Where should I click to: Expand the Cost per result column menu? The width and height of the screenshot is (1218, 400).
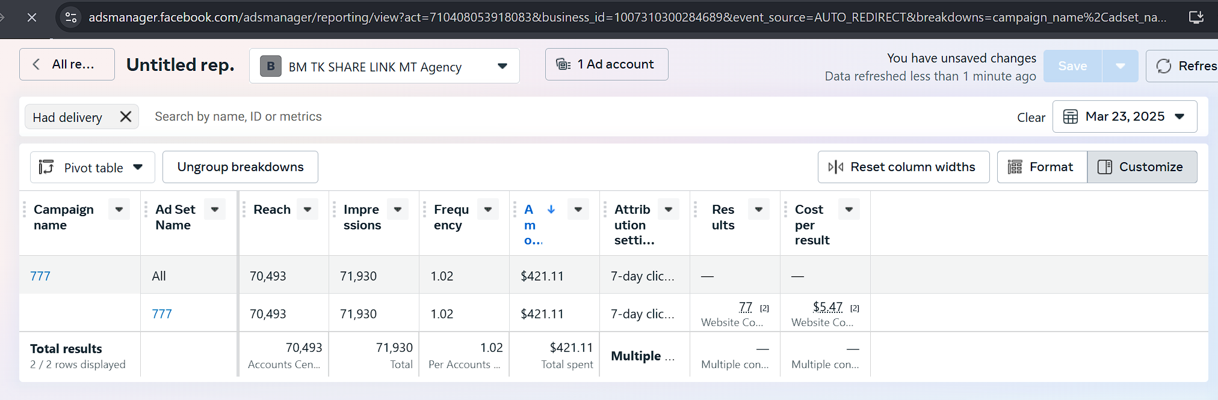(849, 210)
